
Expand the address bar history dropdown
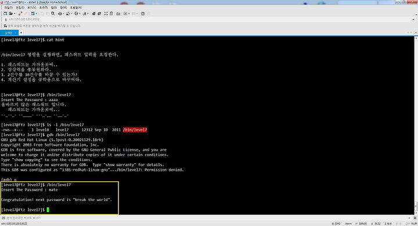pyautogui.click(x=414, y=19)
